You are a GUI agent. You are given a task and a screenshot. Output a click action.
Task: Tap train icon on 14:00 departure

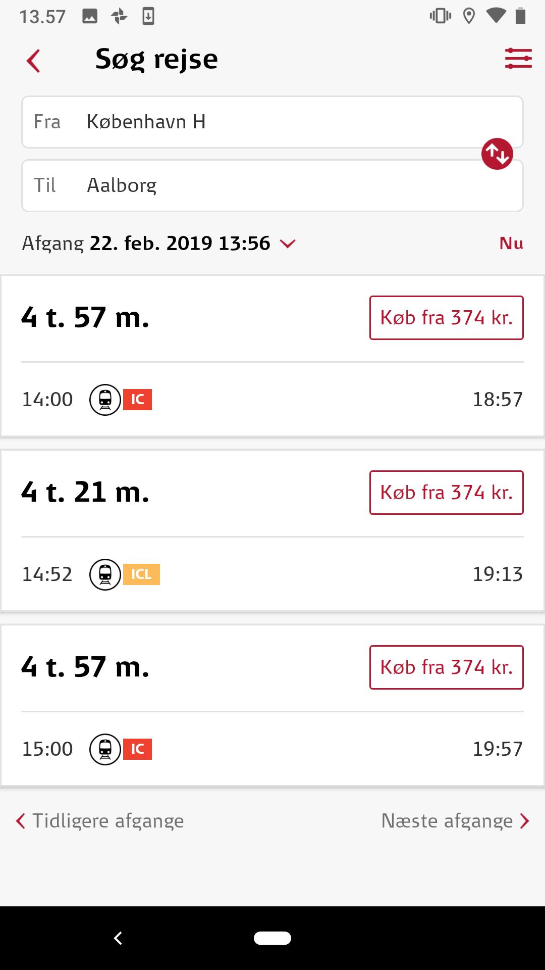click(105, 400)
